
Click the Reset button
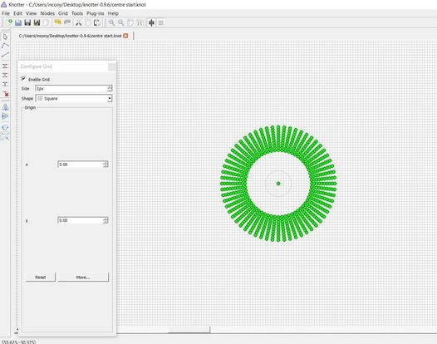pos(41,277)
